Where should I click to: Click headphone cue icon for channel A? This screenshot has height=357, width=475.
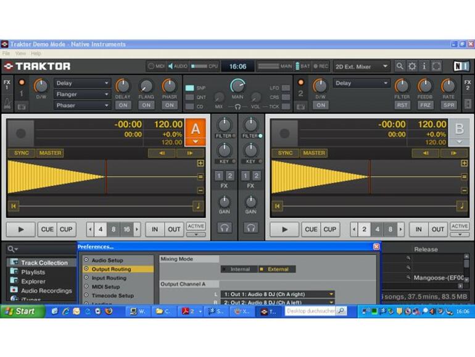225,228
